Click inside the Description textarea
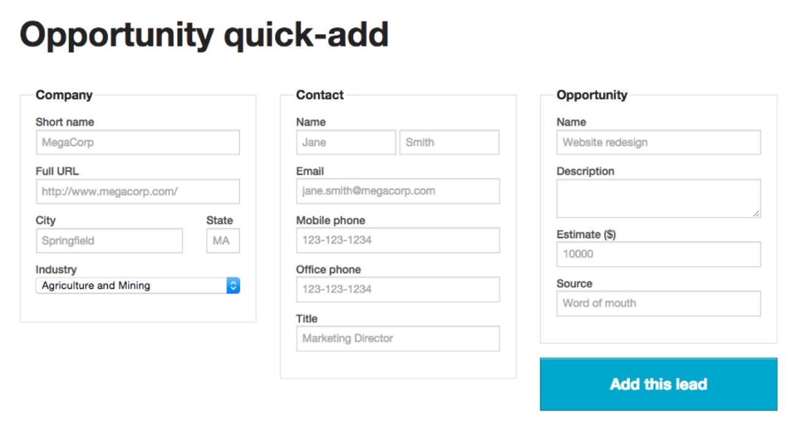This screenshot has height=442, width=786. (x=658, y=198)
